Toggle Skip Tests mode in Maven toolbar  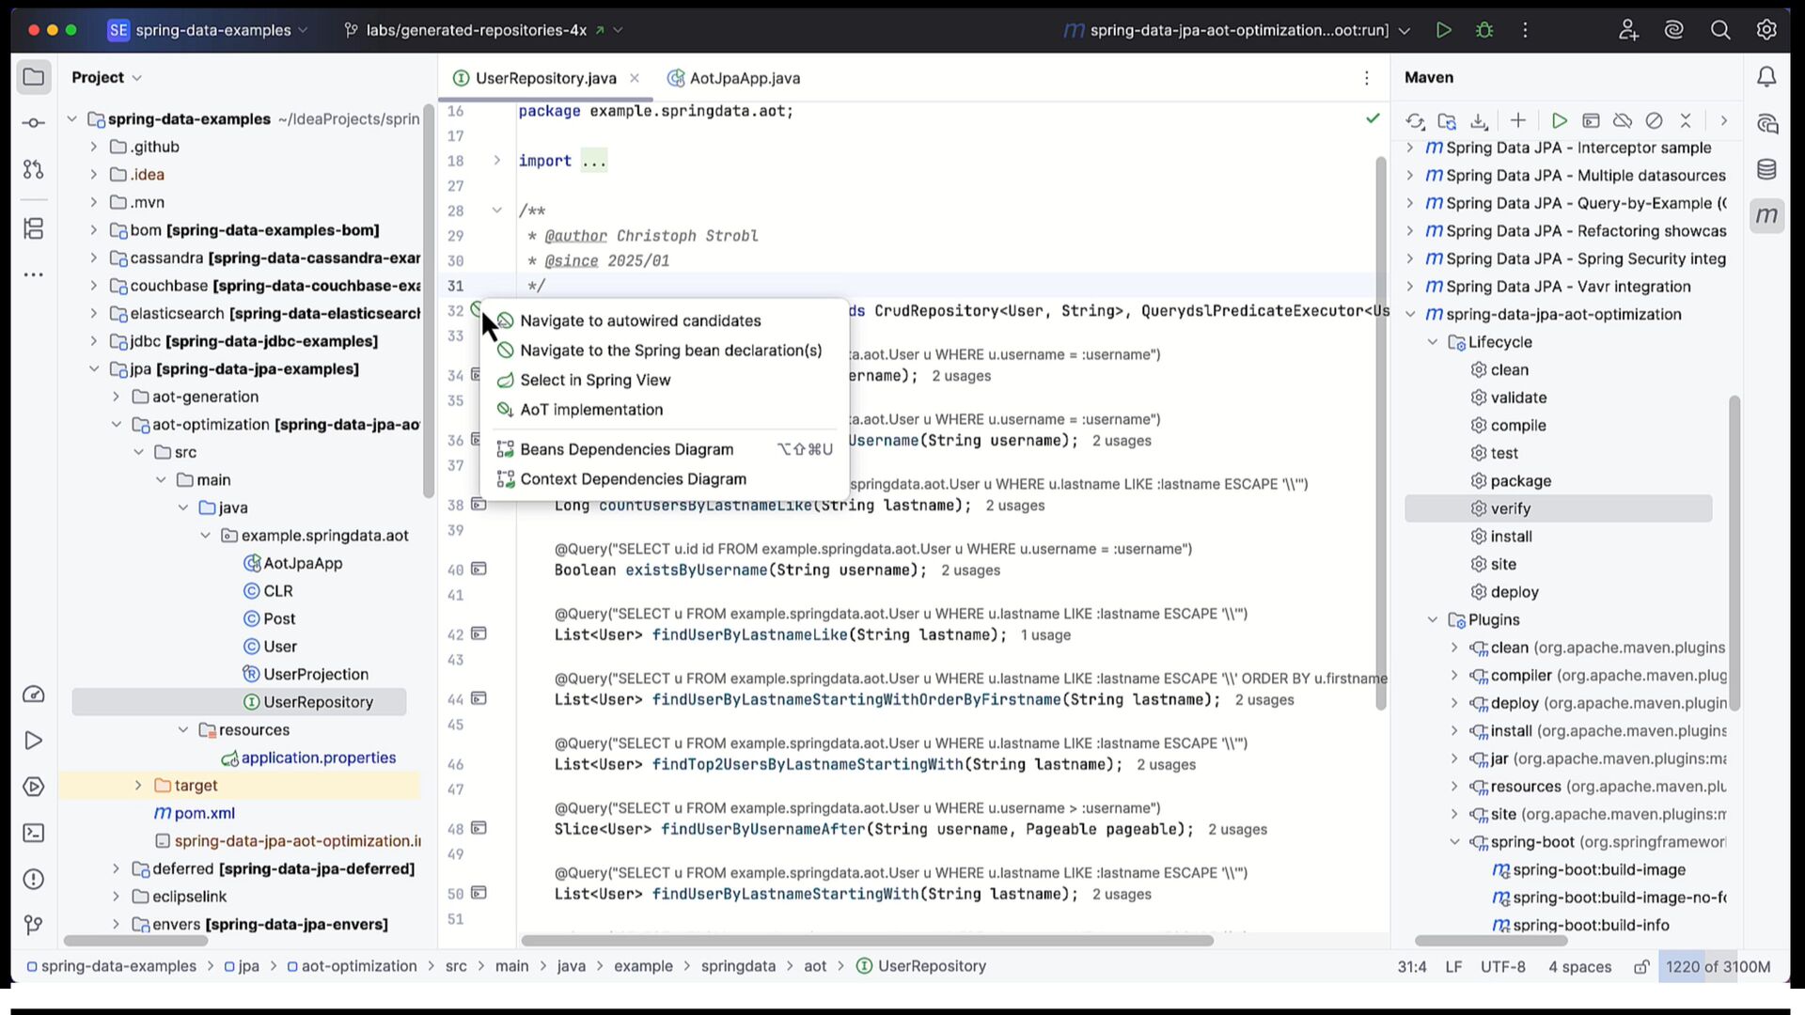[x=1654, y=121]
